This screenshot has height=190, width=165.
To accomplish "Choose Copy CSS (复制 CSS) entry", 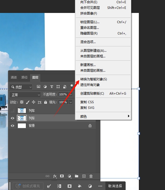I will 103,102.
